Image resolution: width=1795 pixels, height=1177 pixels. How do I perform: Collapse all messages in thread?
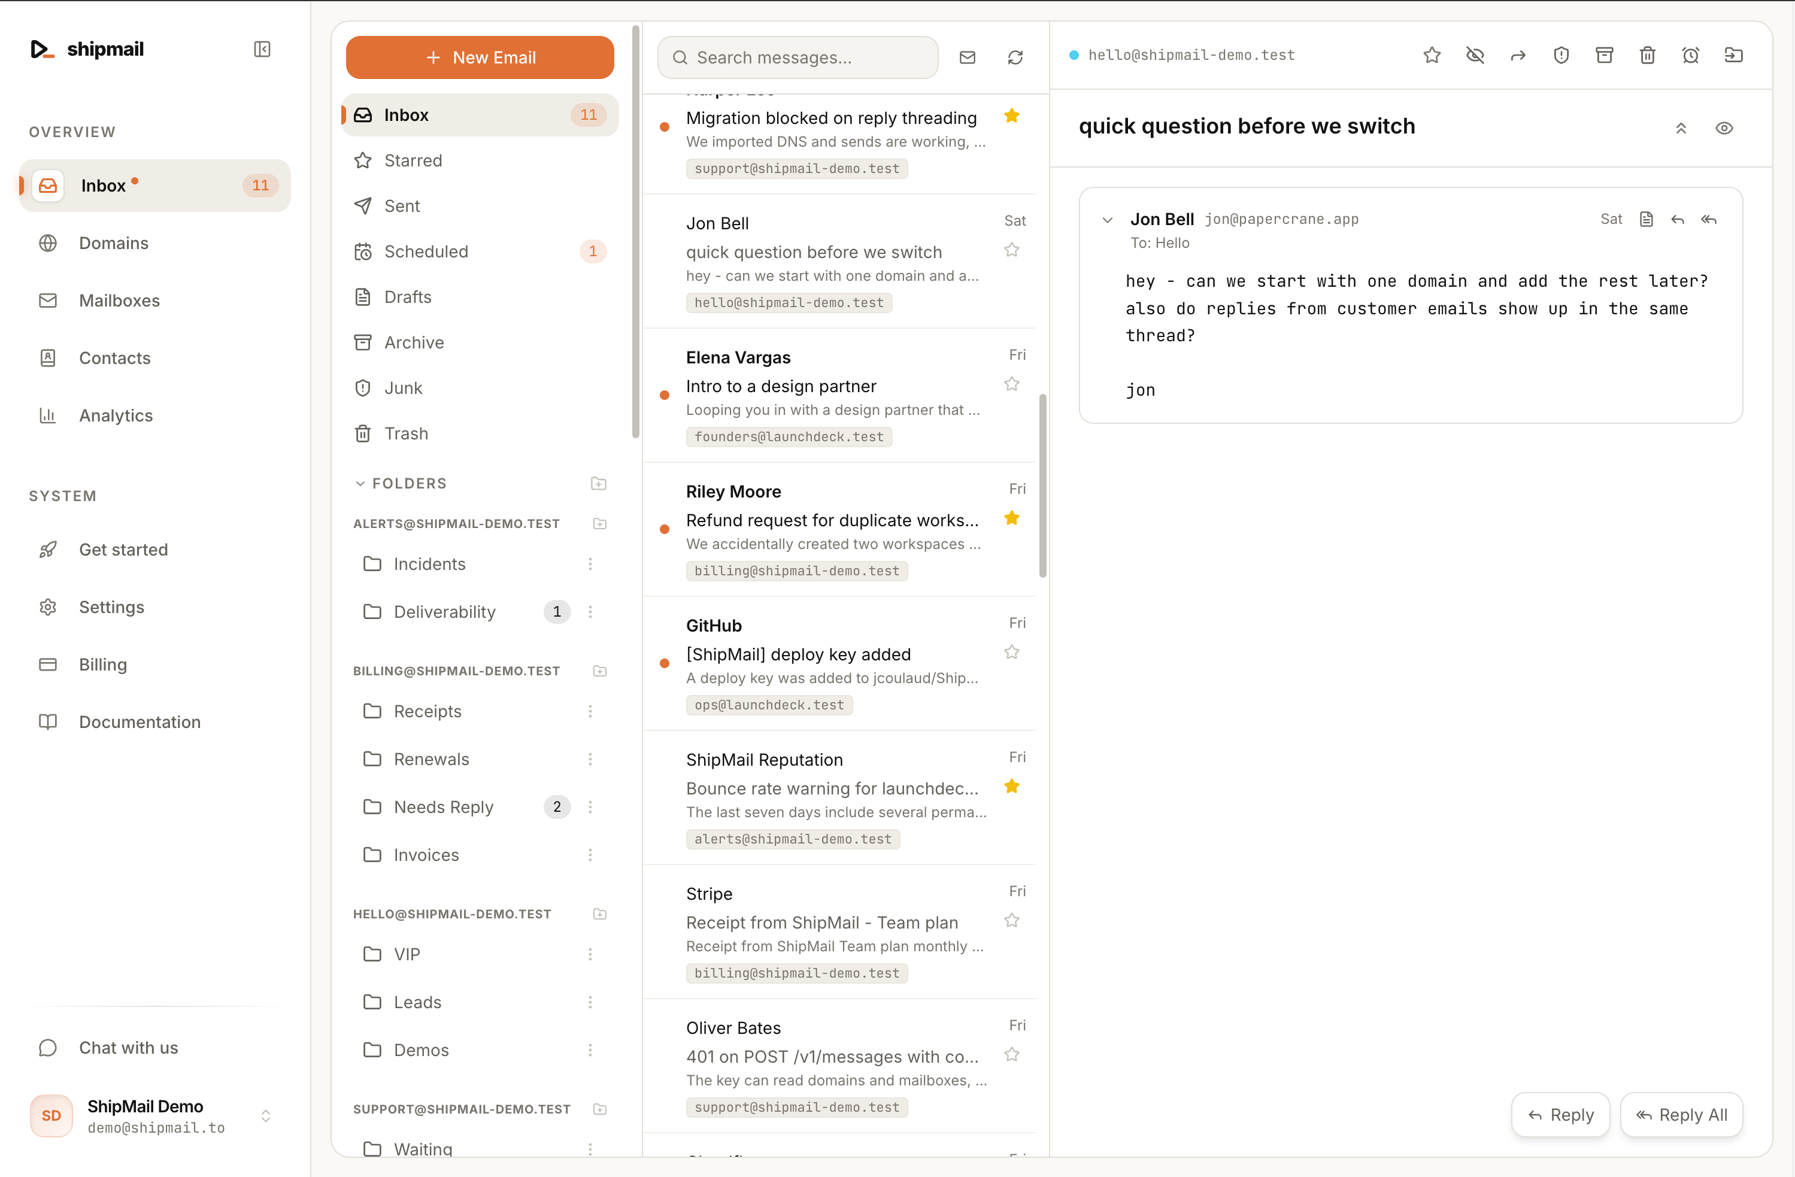tap(1681, 128)
